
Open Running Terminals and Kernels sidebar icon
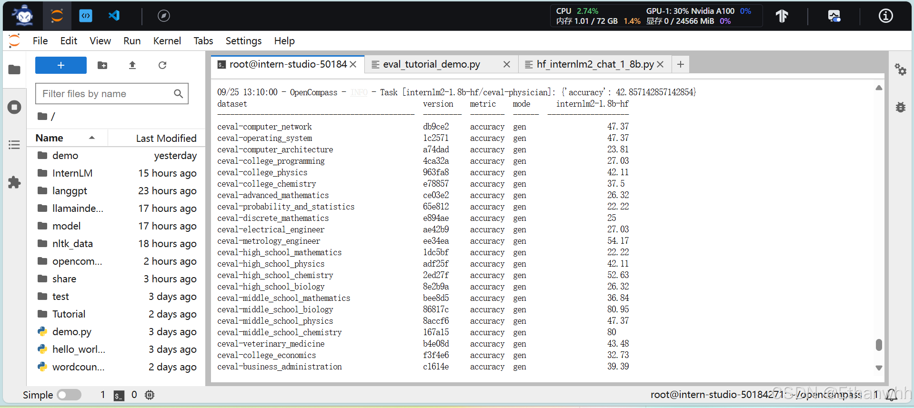14,107
